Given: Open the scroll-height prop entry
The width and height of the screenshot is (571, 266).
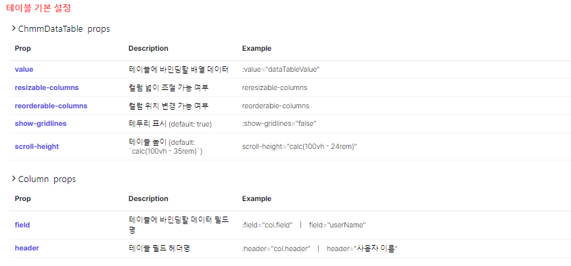Looking at the screenshot, I should point(37,146).
